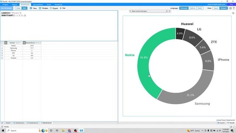Click the Nokia chart label
The width and height of the screenshot is (236, 133).
point(130,55)
